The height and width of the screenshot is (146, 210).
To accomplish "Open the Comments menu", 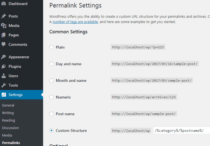I will tap(18, 45).
